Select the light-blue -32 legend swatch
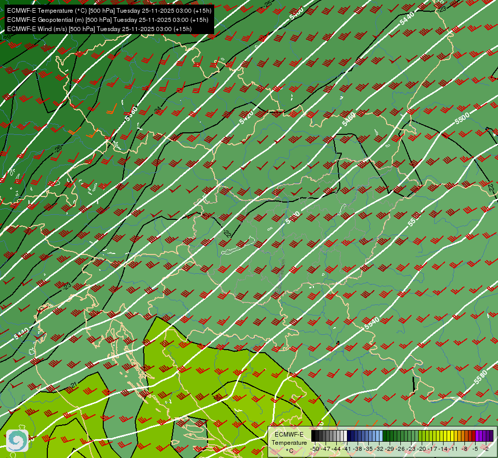 (x=380, y=436)
